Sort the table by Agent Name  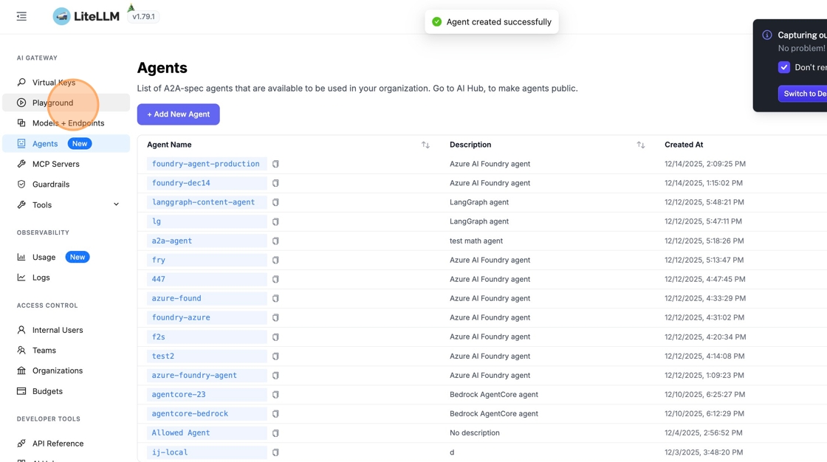click(x=425, y=145)
